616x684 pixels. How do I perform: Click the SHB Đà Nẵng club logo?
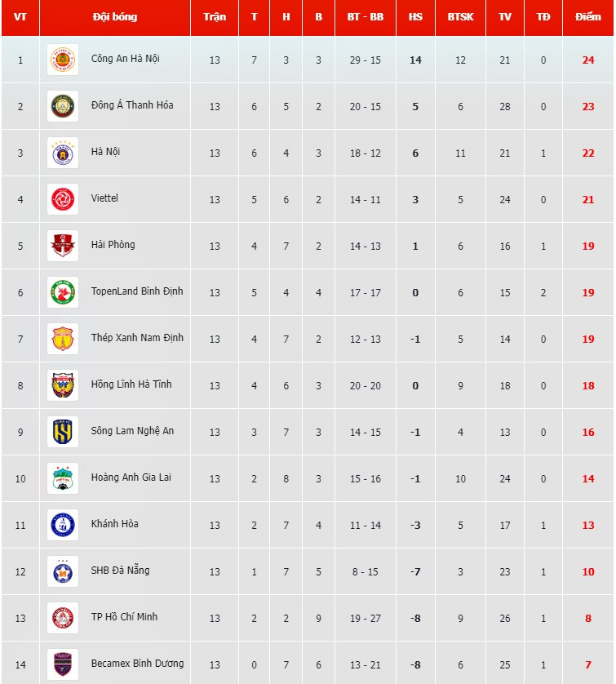point(63,571)
